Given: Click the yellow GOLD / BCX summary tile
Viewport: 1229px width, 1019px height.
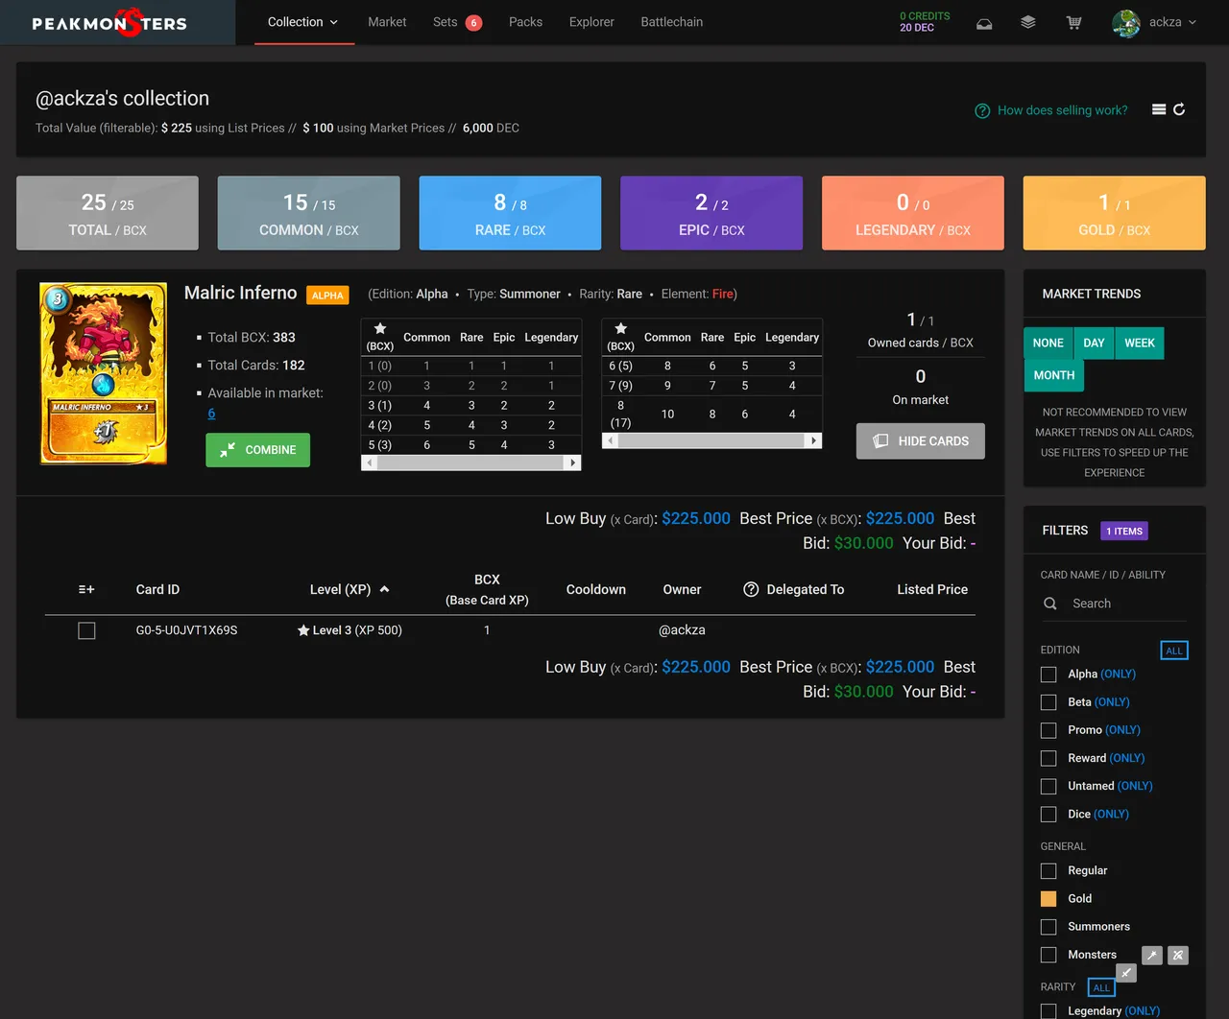Looking at the screenshot, I should coord(1114,213).
